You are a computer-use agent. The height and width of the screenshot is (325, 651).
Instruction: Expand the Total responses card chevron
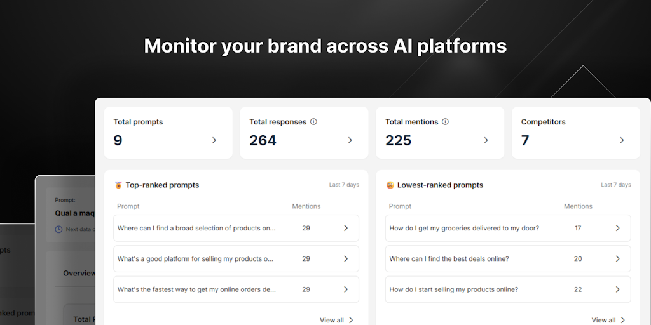[350, 140]
